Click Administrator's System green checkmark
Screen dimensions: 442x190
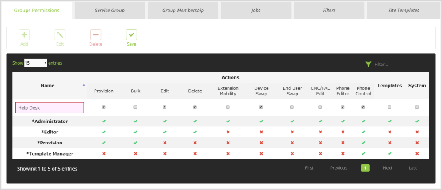click(417, 121)
